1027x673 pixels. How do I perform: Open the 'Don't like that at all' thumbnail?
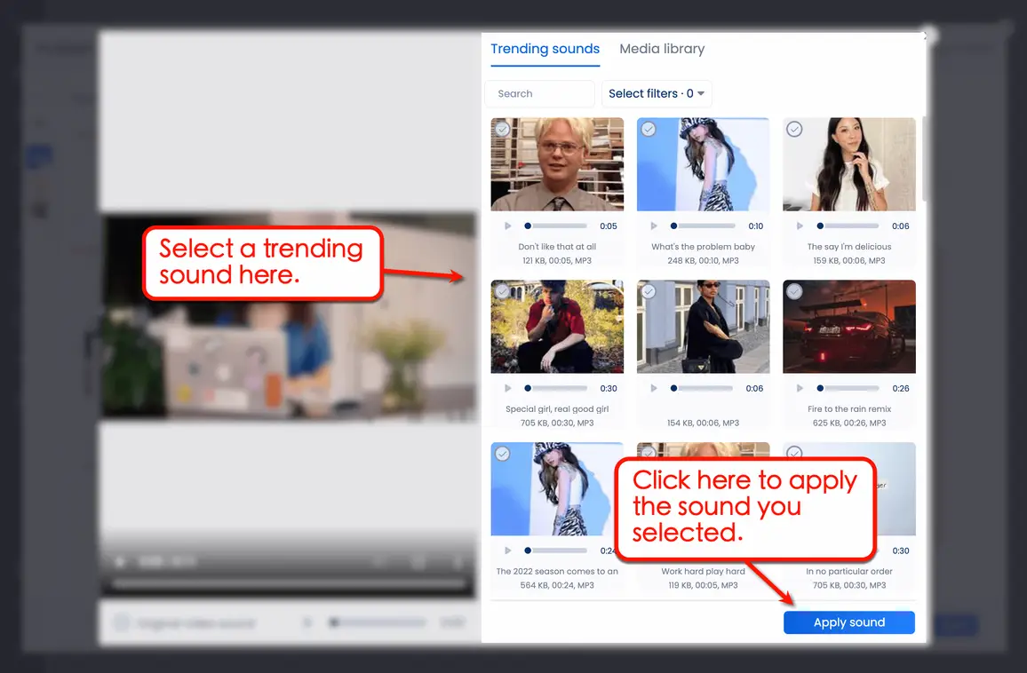click(x=557, y=164)
